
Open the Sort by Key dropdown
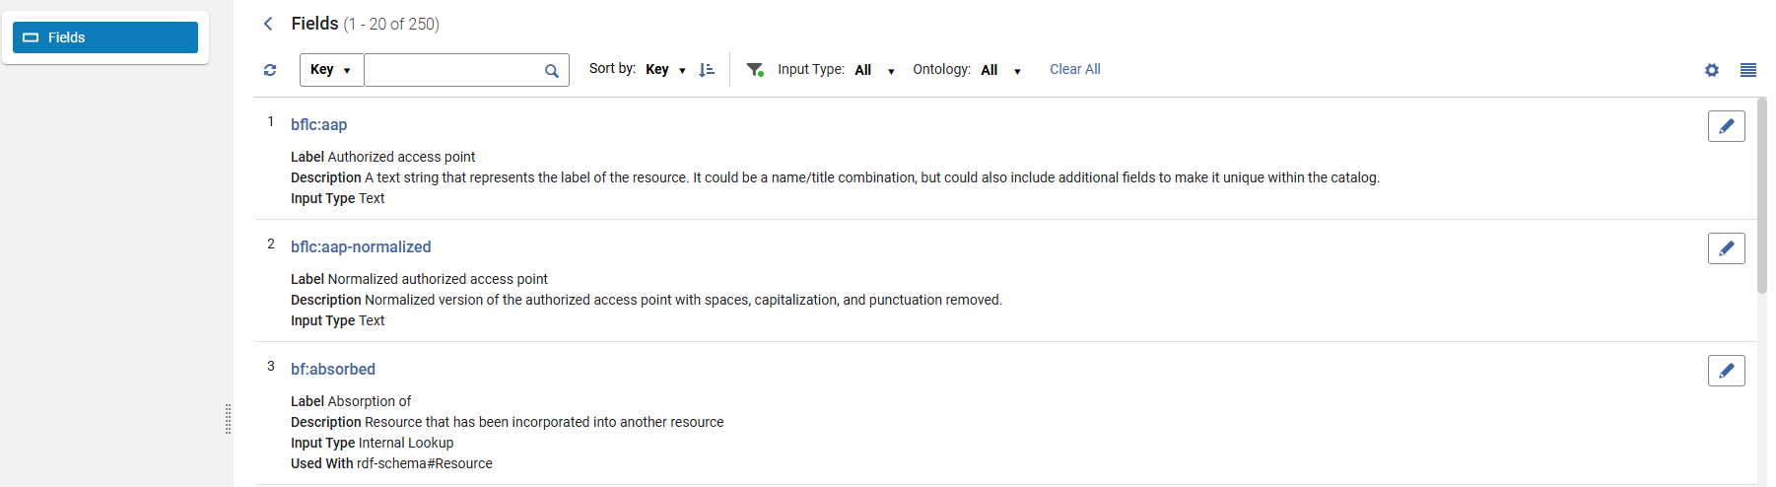[x=665, y=70]
